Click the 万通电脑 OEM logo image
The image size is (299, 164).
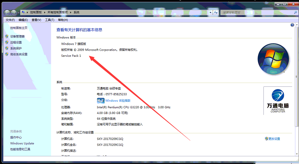tap(278, 101)
